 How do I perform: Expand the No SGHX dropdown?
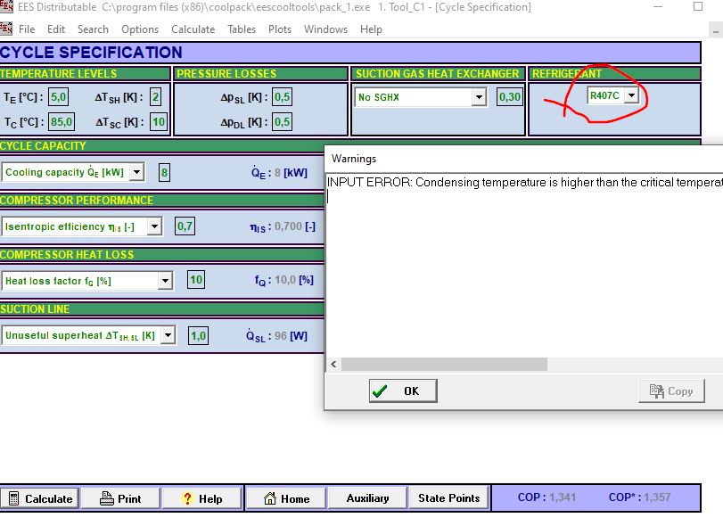(x=479, y=97)
